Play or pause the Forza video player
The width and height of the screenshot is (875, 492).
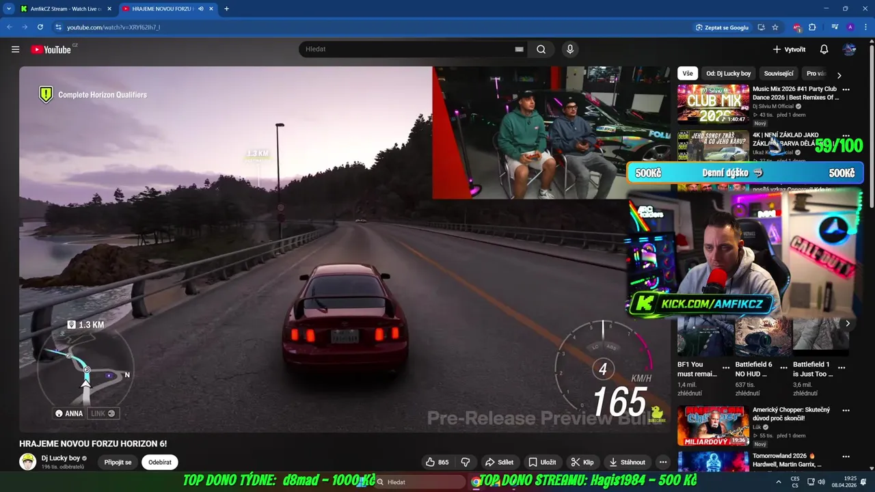(345, 249)
